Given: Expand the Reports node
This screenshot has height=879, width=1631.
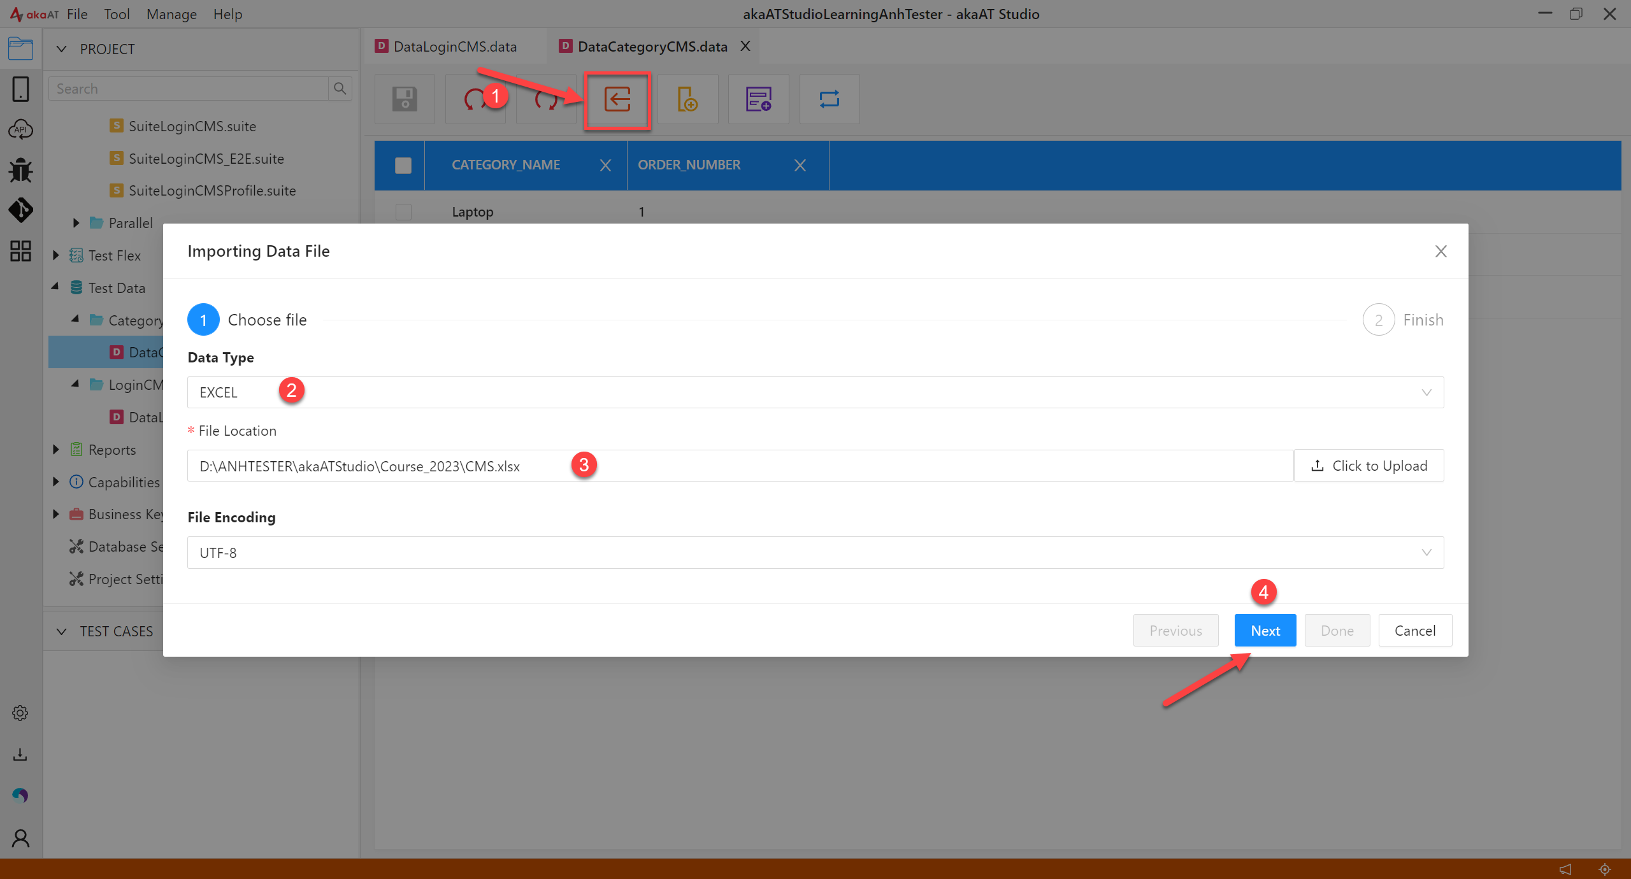Looking at the screenshot, I should coord(56,450).
